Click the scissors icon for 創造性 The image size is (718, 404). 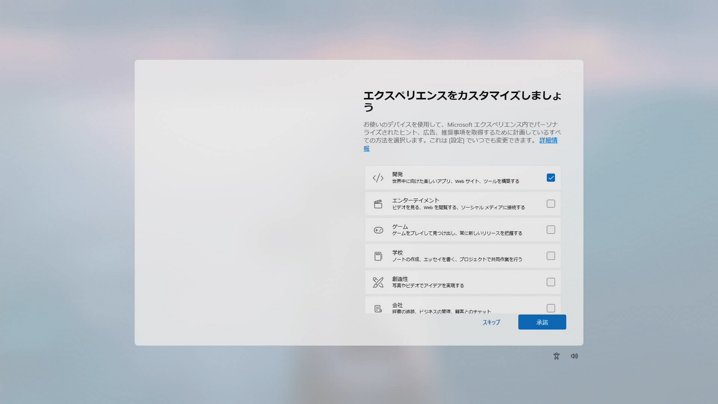pos(378,282)
